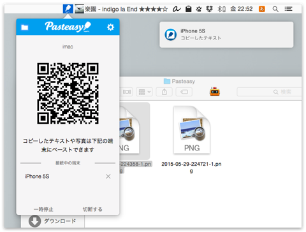Open Notification Center list icon
Image resolution: width=306 pixels, height=232 pixels.
pyautogui.click(x=288, y=9)
